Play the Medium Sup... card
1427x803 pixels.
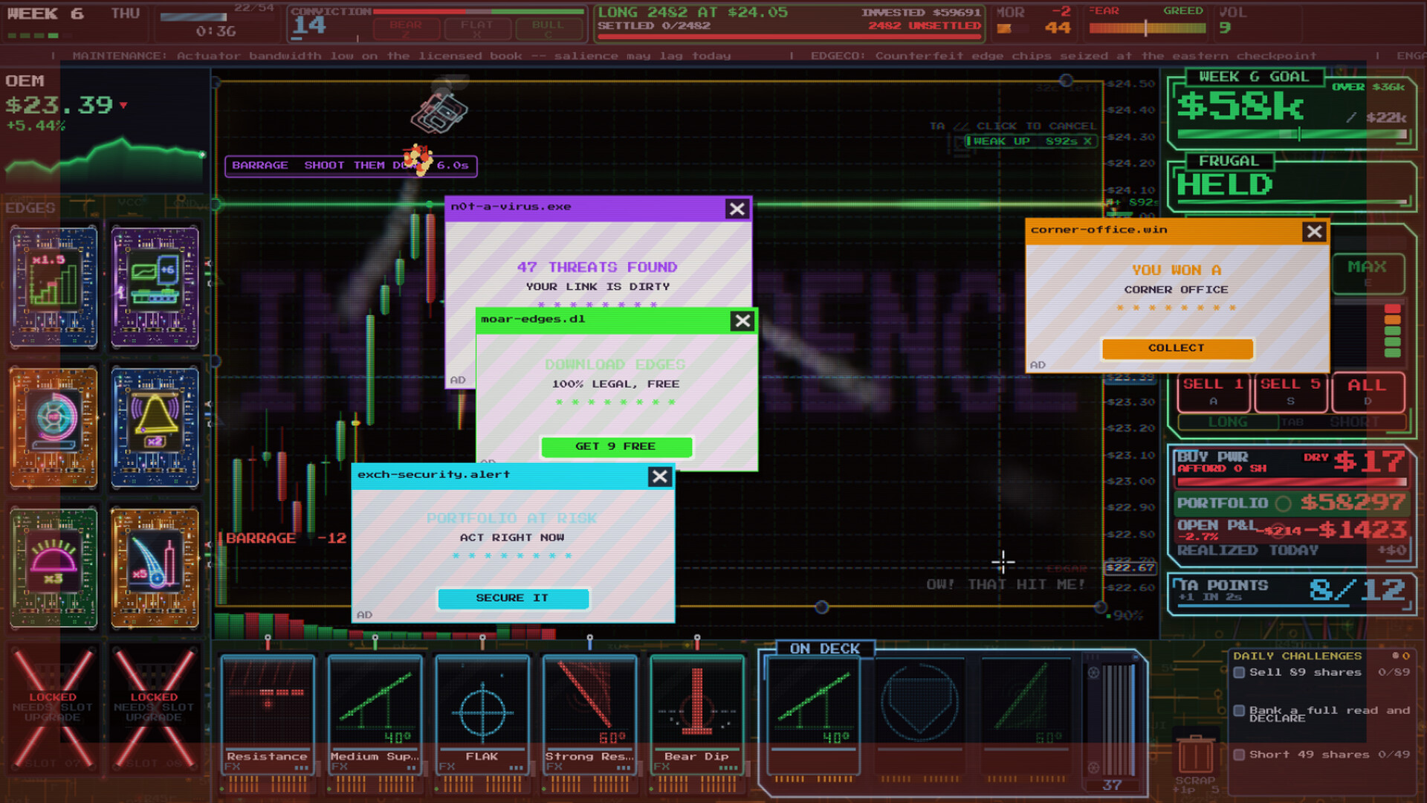(x=375, y=715)
